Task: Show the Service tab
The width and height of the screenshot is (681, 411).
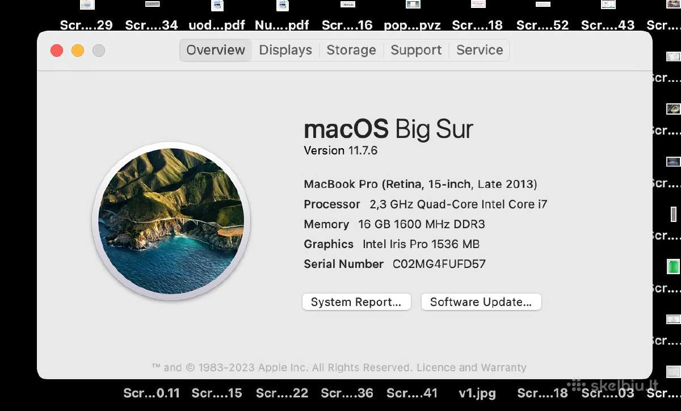Action: 480,50
